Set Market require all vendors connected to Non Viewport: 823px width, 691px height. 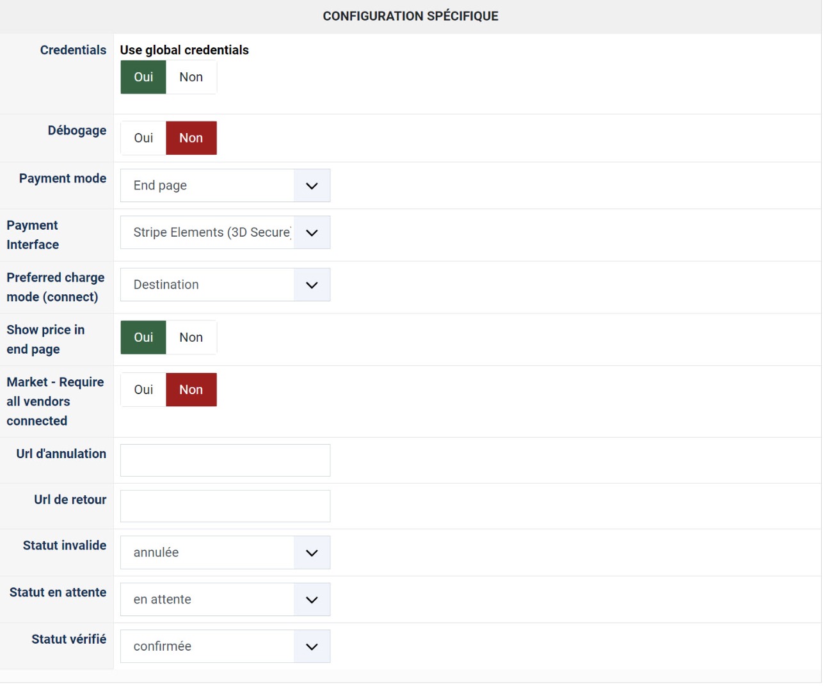(191, 390)
